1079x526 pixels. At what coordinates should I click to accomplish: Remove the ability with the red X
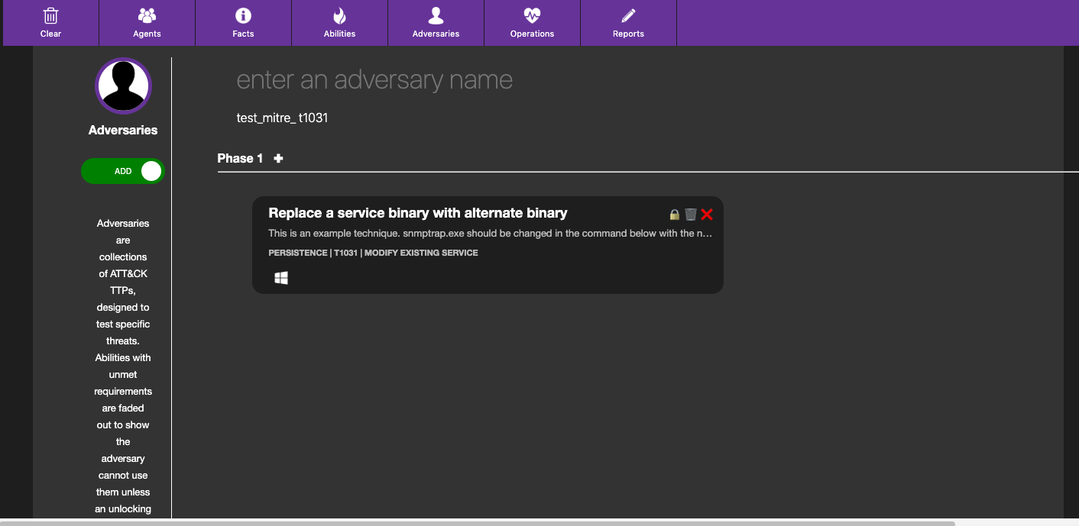click(707, 215)
